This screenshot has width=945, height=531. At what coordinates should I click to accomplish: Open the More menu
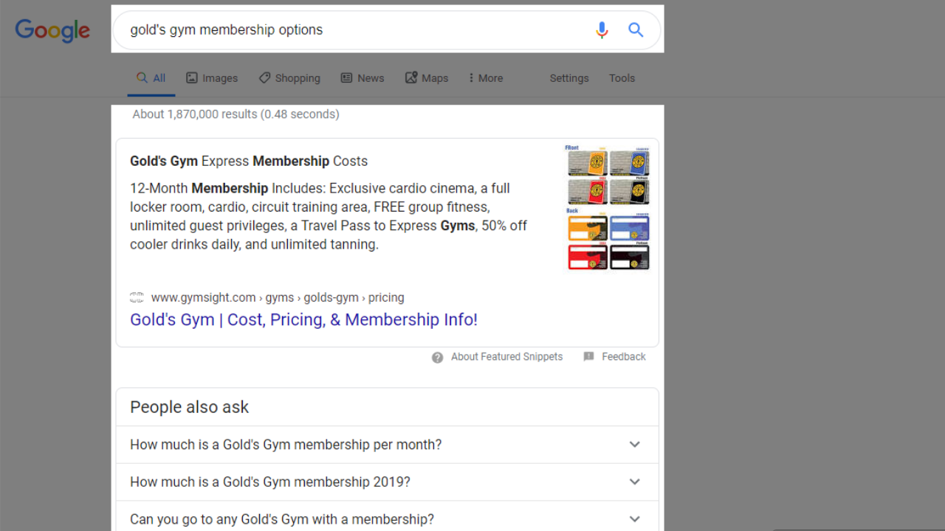(486, 78)
